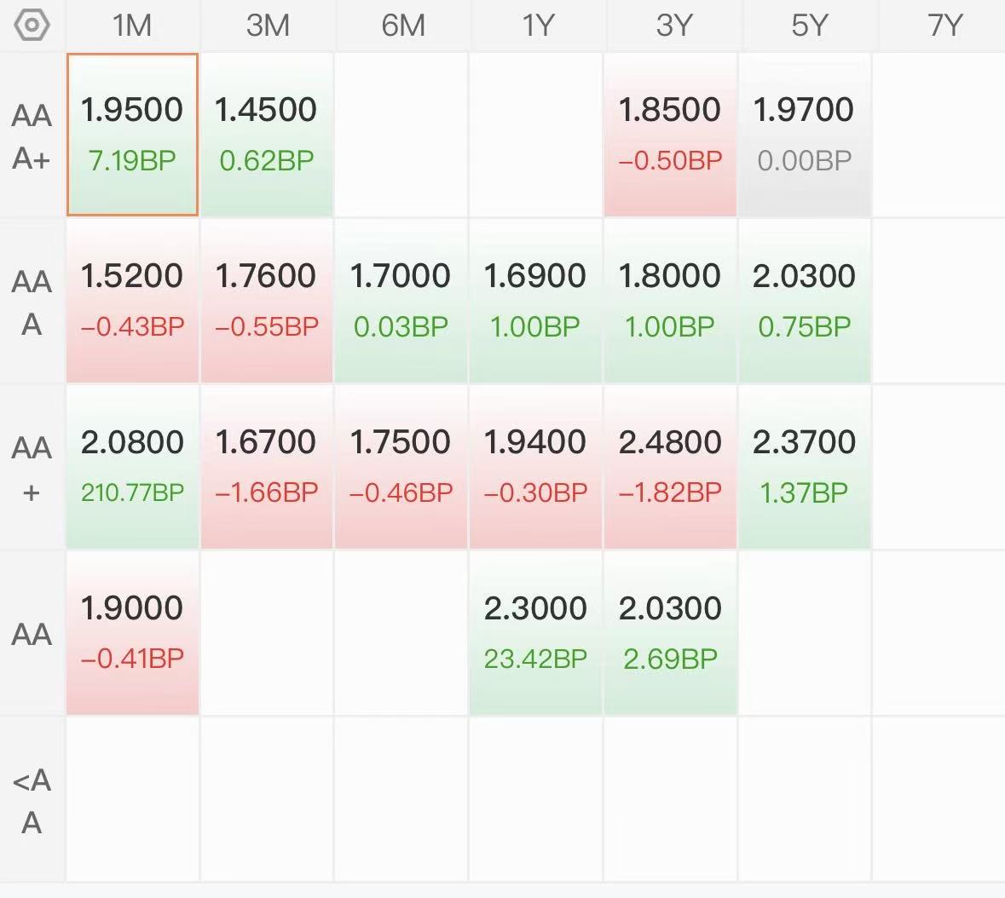Select the gray AAA+ 5Y cell 1.9700
The width and height of the screenshot is (1005, 898).
pos(805,135)
